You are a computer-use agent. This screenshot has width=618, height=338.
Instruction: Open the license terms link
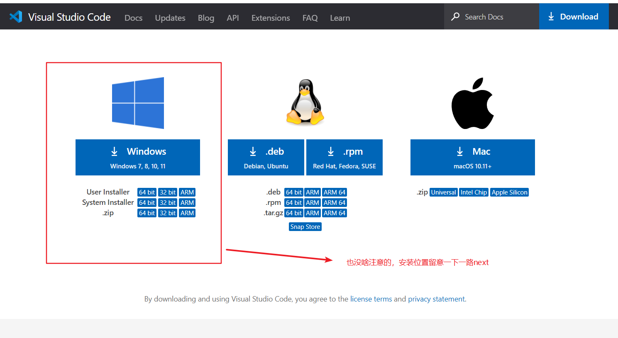(x=371, y=299)
